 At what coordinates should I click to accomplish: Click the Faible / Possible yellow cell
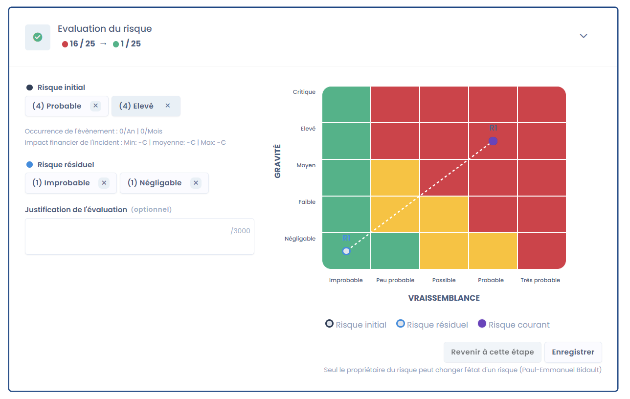click(444, 214)
